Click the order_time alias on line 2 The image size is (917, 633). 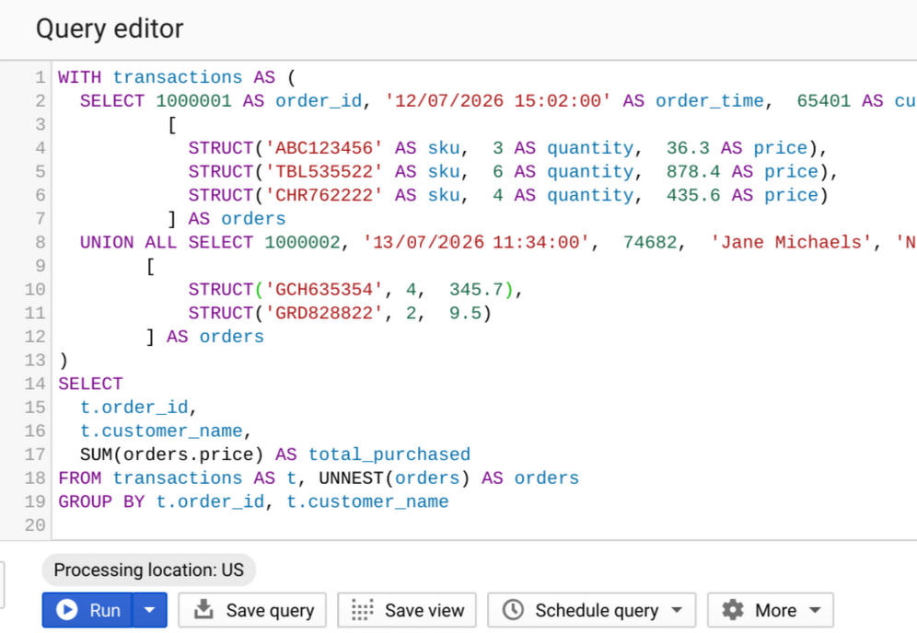coord(710,100)
